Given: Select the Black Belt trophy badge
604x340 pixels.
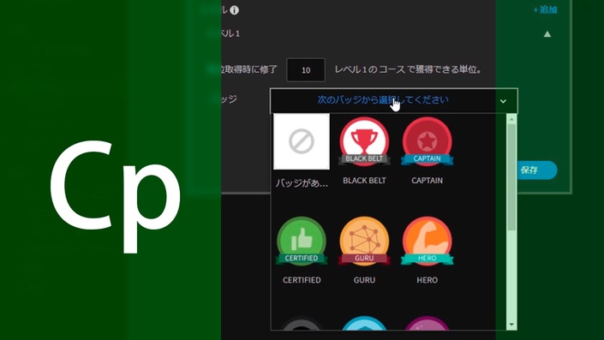Looking at the screenshot, I should 364,141.
